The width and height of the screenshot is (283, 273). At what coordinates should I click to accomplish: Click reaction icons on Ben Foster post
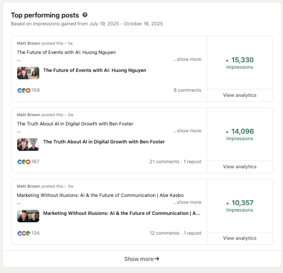coord(24,162)
